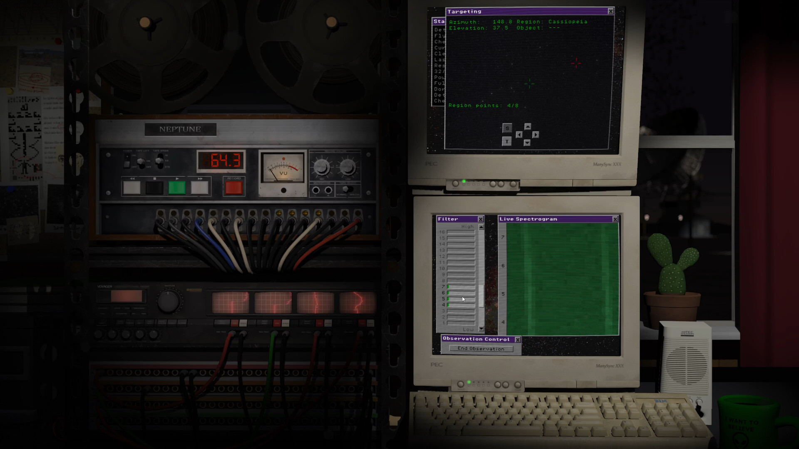799x449 pixels.
Task: Close the Targeting window
Action: 610,11
